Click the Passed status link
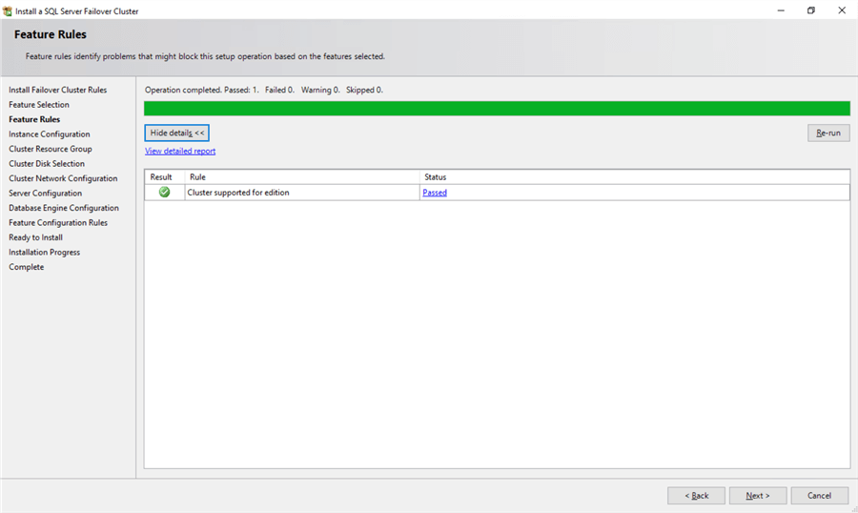Image resolution: width=858 pixels, height=513 pixels. tap(435, 193)
